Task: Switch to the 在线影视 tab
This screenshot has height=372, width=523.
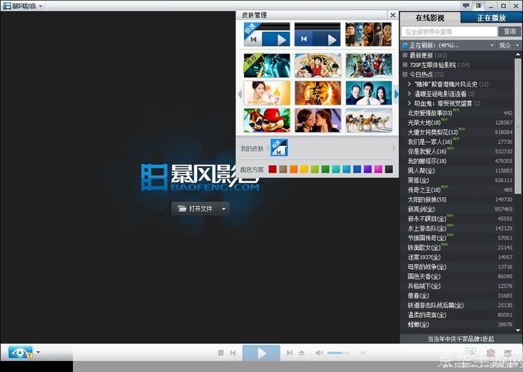Action: [430, 17]
